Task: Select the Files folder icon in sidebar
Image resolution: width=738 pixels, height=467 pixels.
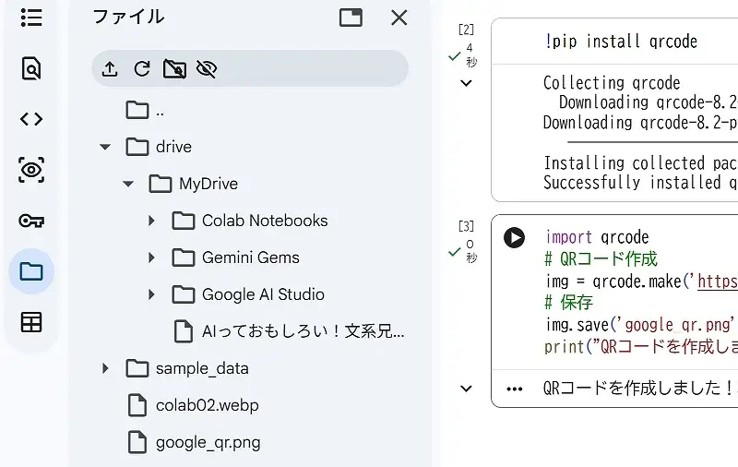Action: [31, 271]
